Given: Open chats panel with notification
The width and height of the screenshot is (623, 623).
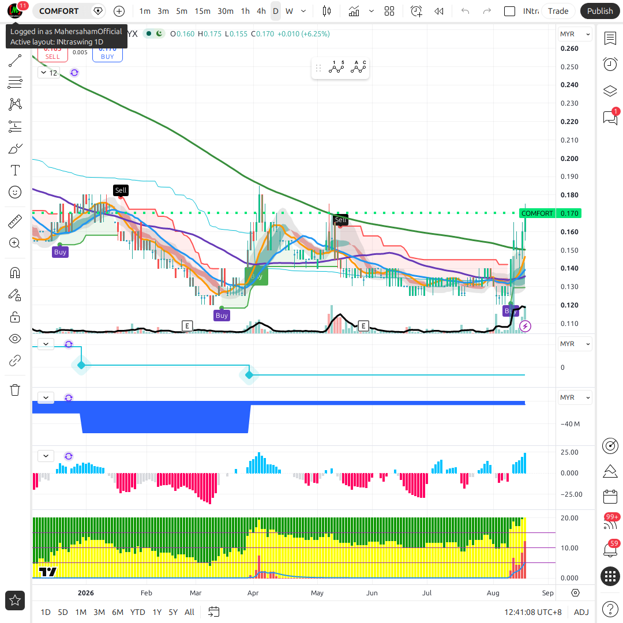Looking at the screenshot, I should point(610,117).
